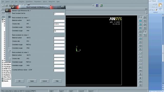Expand the Topological Opt tree node
This screenshot has width=164, height=92.
[3, 67]
